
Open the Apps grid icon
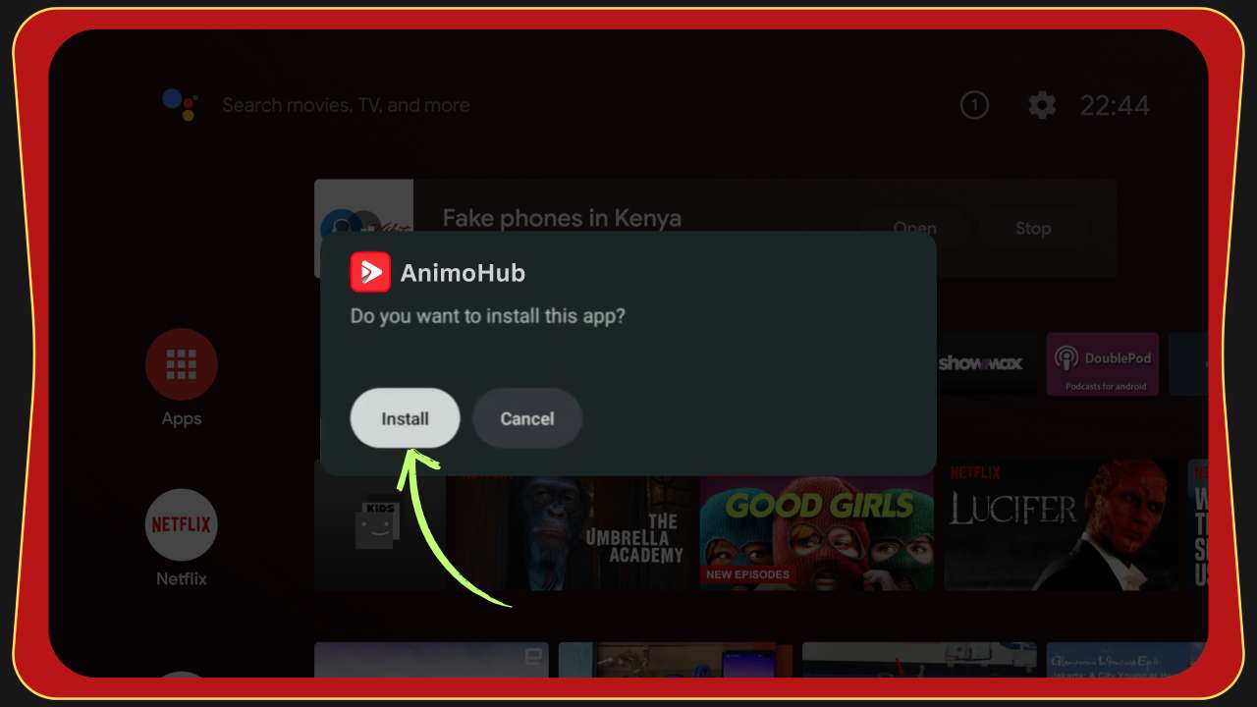click(182, 364)
